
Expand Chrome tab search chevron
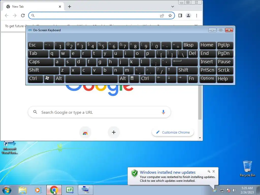tap(173, 7)
